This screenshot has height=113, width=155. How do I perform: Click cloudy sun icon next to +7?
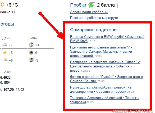(x=5, y=45)
